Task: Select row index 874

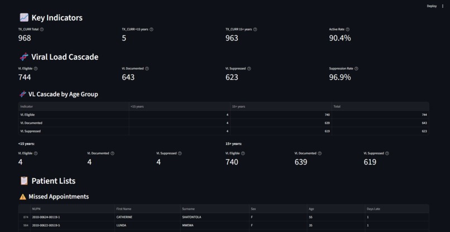Action: [25, 217]
